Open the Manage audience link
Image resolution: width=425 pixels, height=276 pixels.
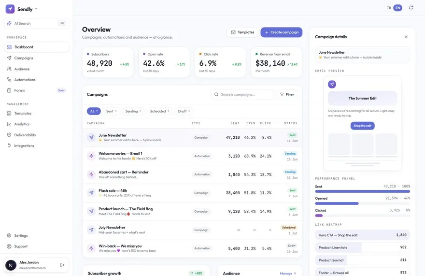pos(288,273)
